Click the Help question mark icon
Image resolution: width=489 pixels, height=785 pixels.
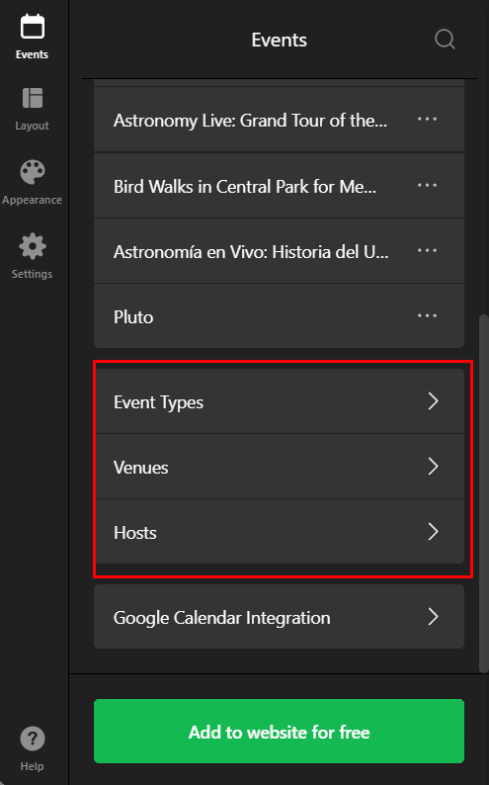tap(32, 739)
